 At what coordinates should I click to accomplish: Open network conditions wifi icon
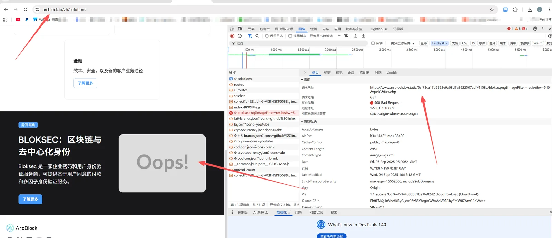coord(346,36)
